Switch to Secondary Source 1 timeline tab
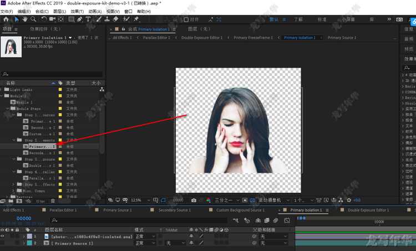The image size is (416, 251). 174,210
